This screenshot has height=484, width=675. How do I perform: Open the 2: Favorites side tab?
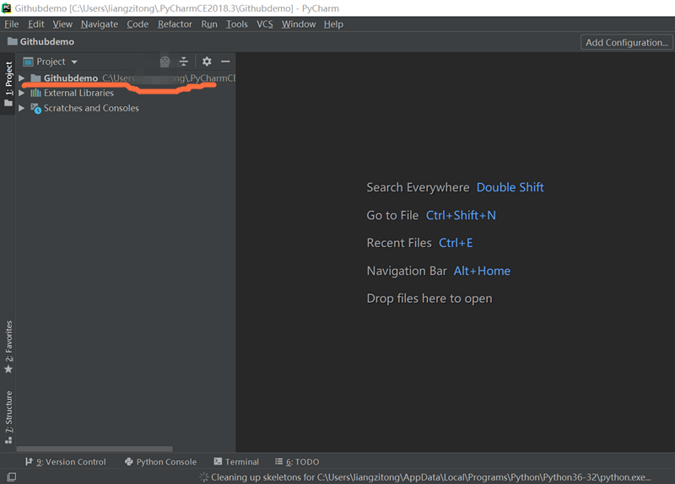coord(8,347)
